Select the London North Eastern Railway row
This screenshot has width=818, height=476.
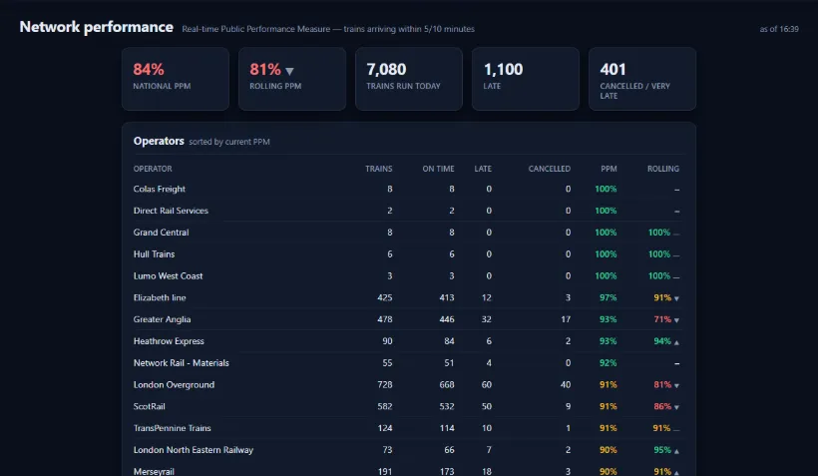pyautogui.click(x=409, y=450)
